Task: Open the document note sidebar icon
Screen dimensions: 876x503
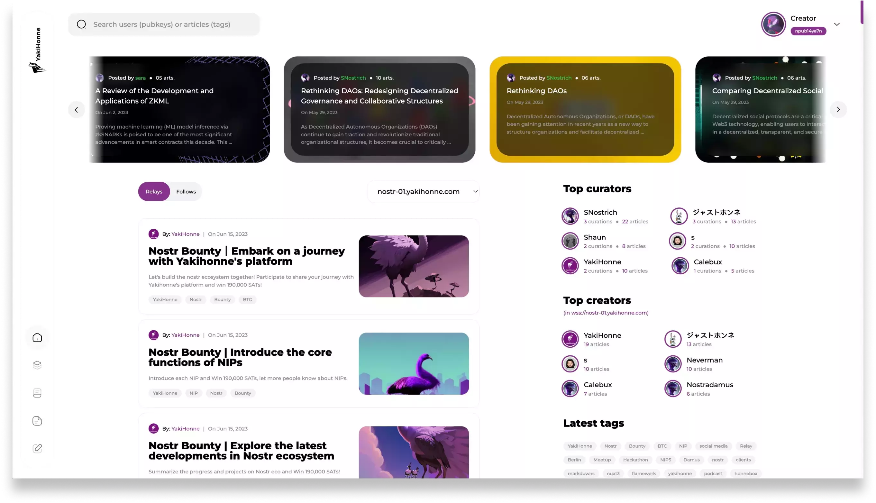Action: coord(37,421)
